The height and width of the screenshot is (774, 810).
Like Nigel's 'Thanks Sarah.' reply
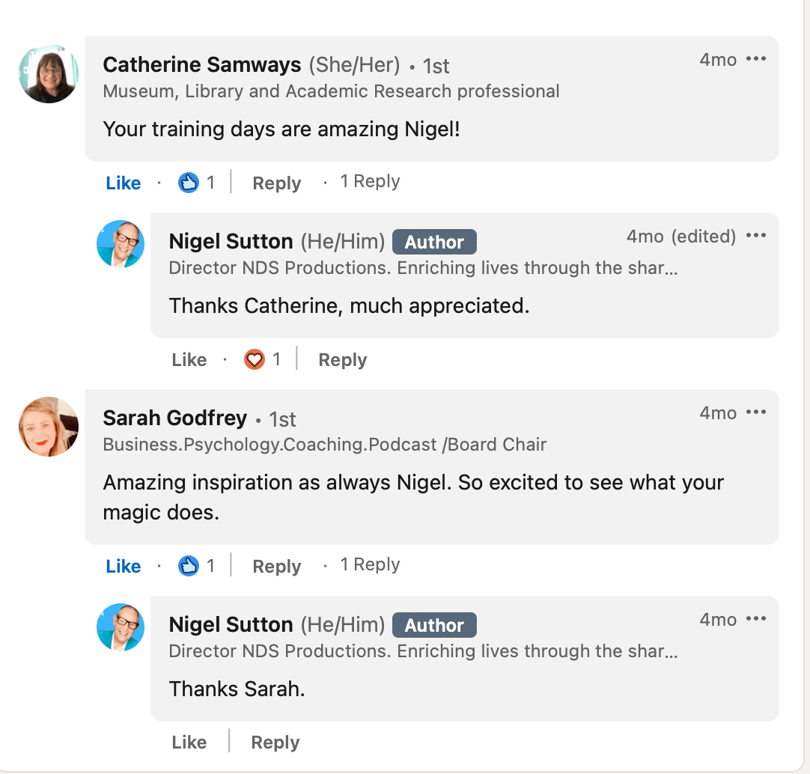click(189, 743)
